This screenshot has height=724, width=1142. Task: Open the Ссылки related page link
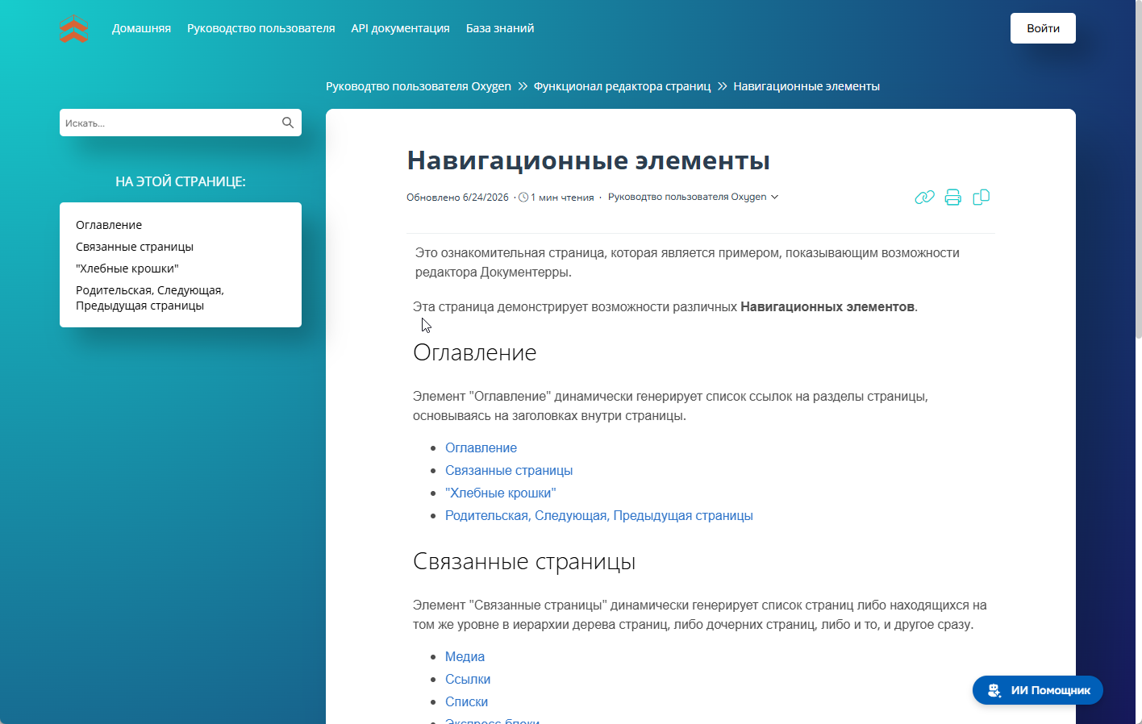pos(468,679)
